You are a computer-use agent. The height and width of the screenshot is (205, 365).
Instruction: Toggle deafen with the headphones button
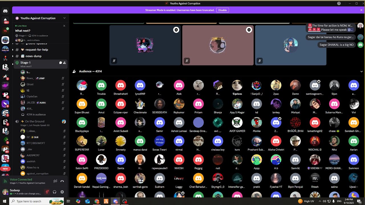coord(54,192)
